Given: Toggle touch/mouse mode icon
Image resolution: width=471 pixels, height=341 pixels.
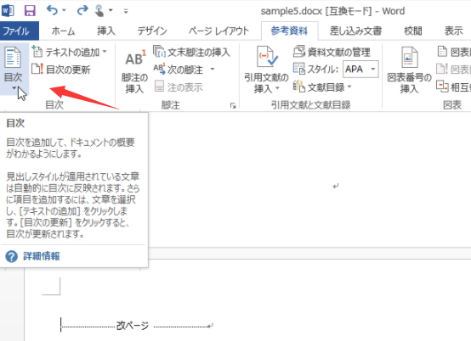Looking at the screenshot, I should tap(99, 11).
